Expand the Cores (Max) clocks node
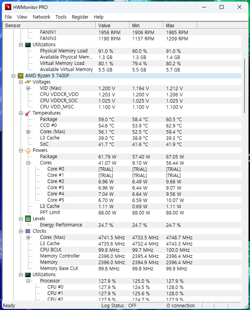This screenshot has height=310, width=250. click(28, 237)
